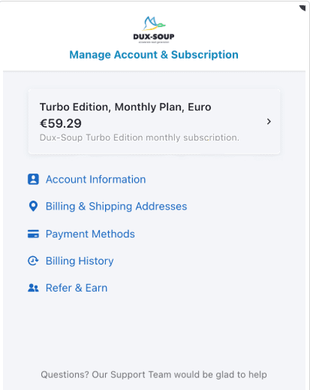Screen dimensions: 310x390
Task: Click the Dux-Soup Turbo Edition monthly subscription description
Action: coord(140,138)
